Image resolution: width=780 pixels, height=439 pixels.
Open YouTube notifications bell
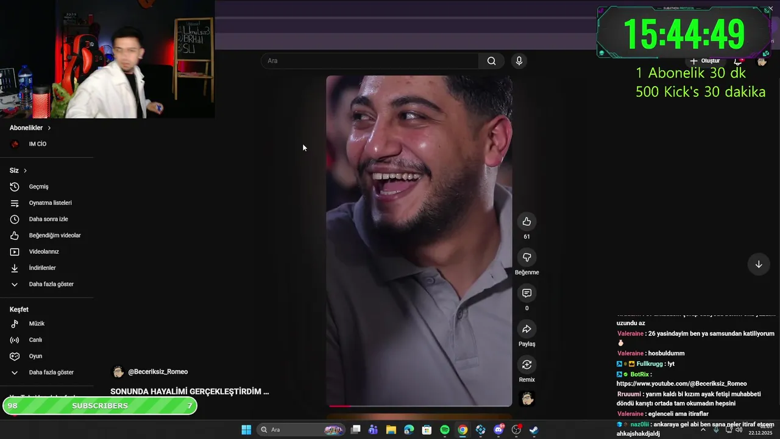pyautogui.click(x=738, y=61)
